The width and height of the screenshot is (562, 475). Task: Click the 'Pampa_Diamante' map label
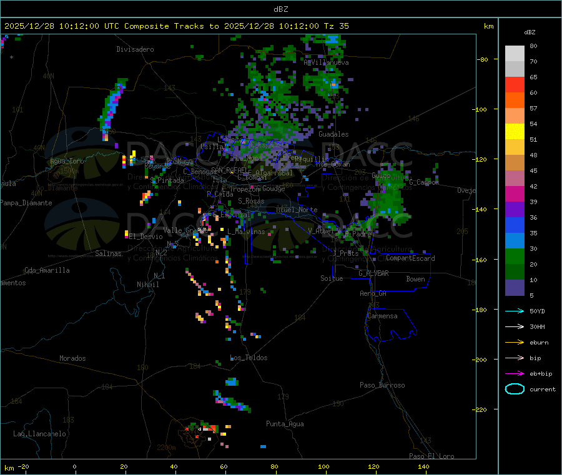pos(26,203)
